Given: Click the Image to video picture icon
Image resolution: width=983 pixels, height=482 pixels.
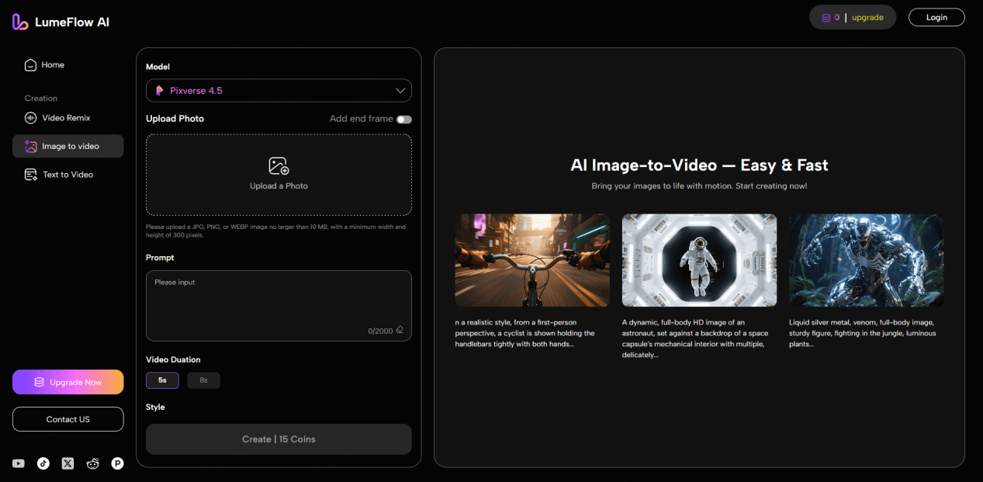Looking at the screenshot, I should (30, 146).
